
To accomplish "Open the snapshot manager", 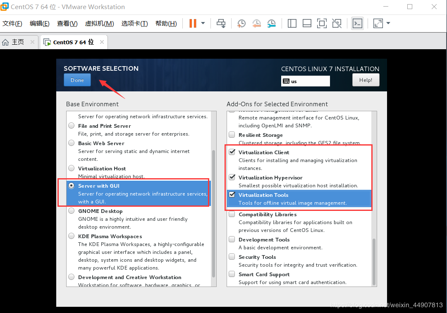I will (271, 24).
